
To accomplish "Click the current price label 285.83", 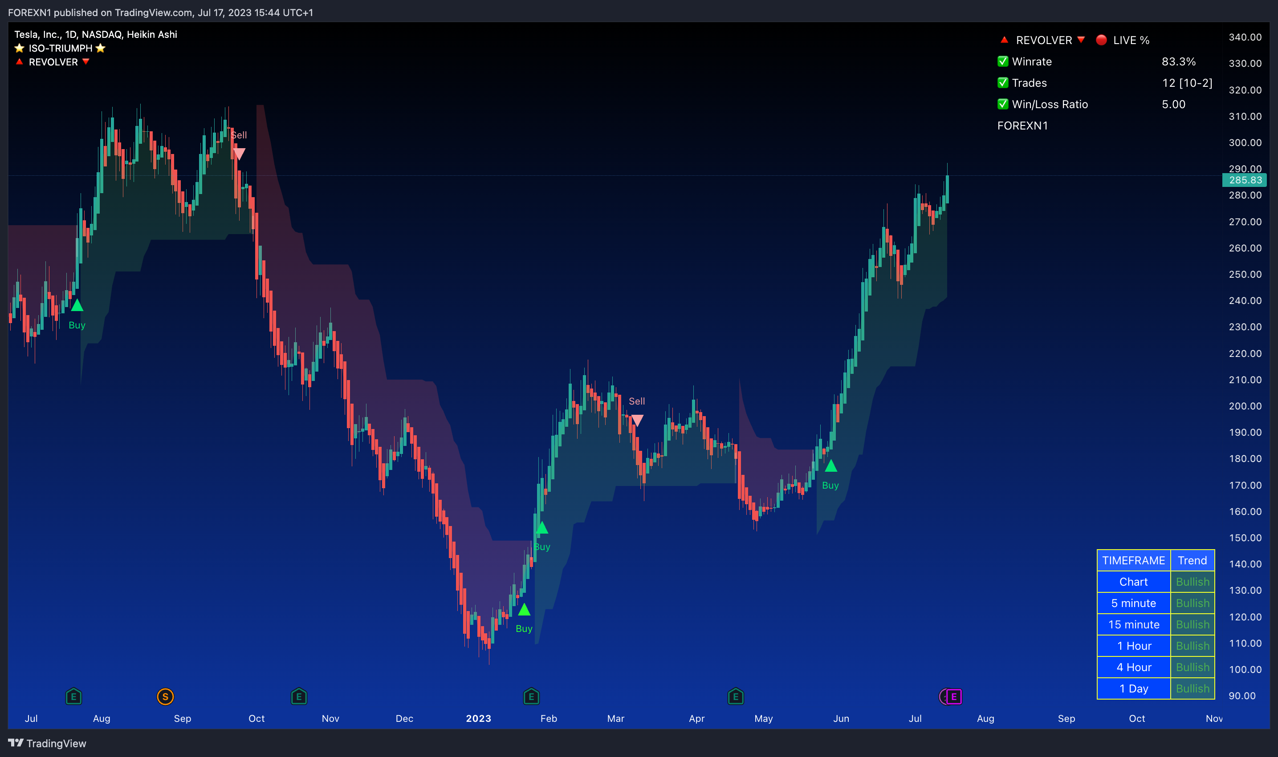I will point(1244,180).
